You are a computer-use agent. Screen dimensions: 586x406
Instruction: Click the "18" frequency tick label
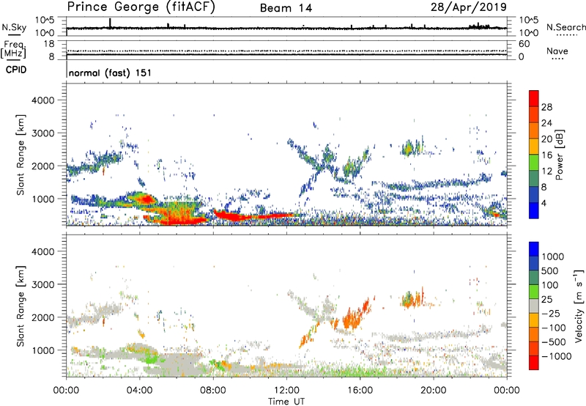point(49,44)
